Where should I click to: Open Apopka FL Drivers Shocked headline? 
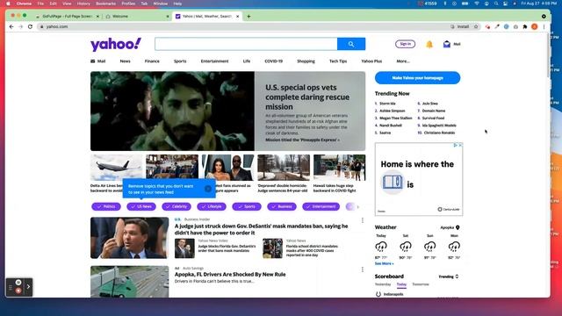point(230,275)
